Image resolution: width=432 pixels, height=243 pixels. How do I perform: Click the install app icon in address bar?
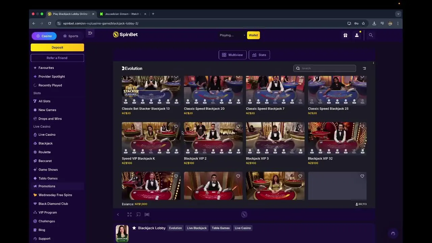[x=349, y=23]
